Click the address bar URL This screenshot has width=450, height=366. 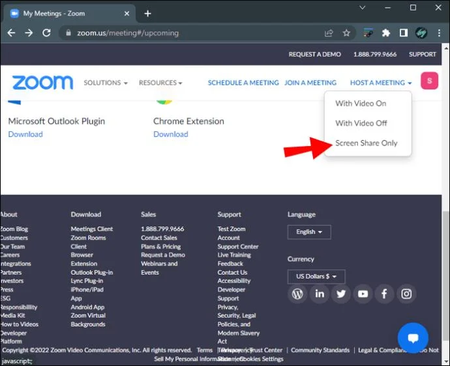pos(128,33)
